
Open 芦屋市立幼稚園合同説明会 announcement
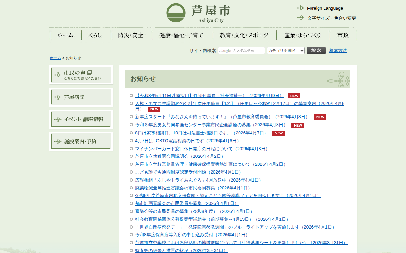point(180,156)
